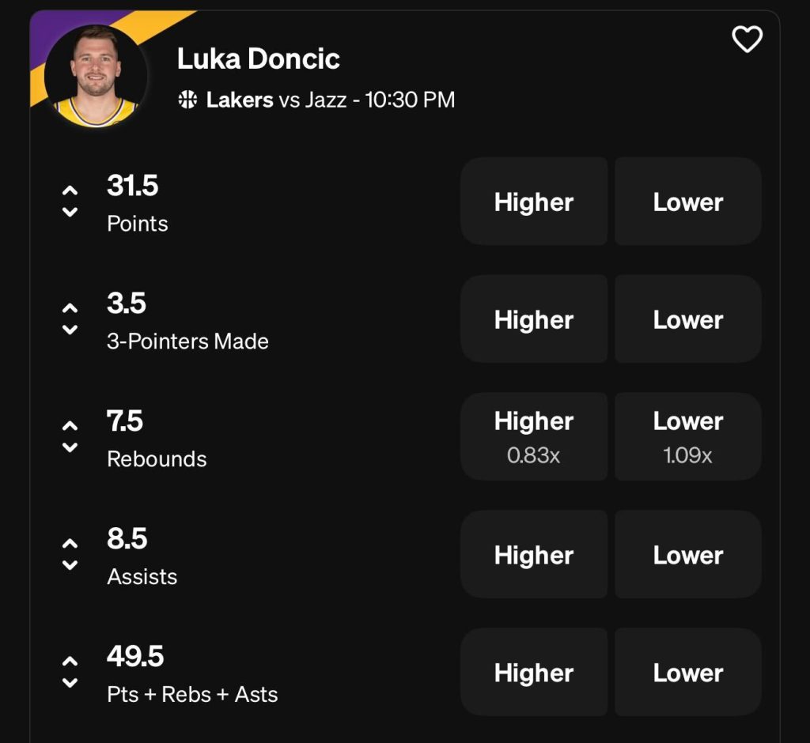
Task: Pick Lower for 31.5 Points
Action: tap(688, 202)
